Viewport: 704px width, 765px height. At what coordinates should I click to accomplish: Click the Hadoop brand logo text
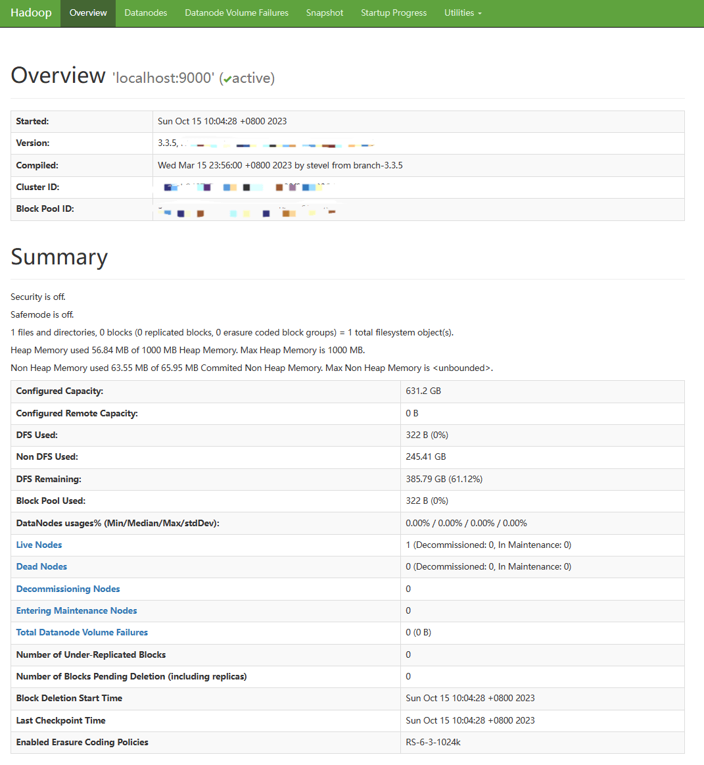coord(31,13)
